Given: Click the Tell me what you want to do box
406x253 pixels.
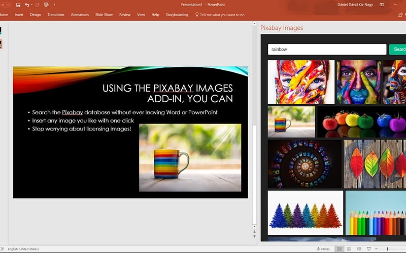Looking at the screenshot, I should (x=222, y=15).
